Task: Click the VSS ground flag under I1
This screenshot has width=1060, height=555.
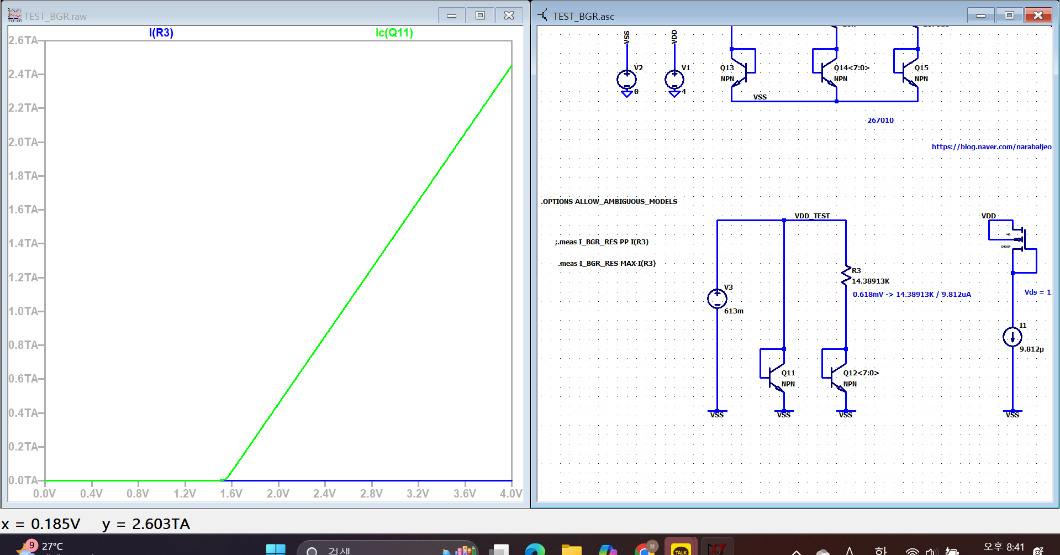Action: pyautogui.click(x=1012, y=413)
